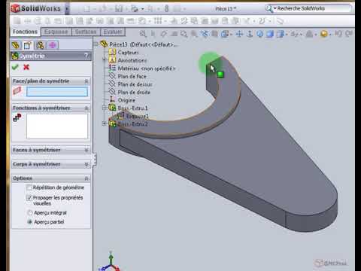Collapse the Face/plan de symétrie section
The width and height of the screenshot is (361, 271).
pos(86,81)
